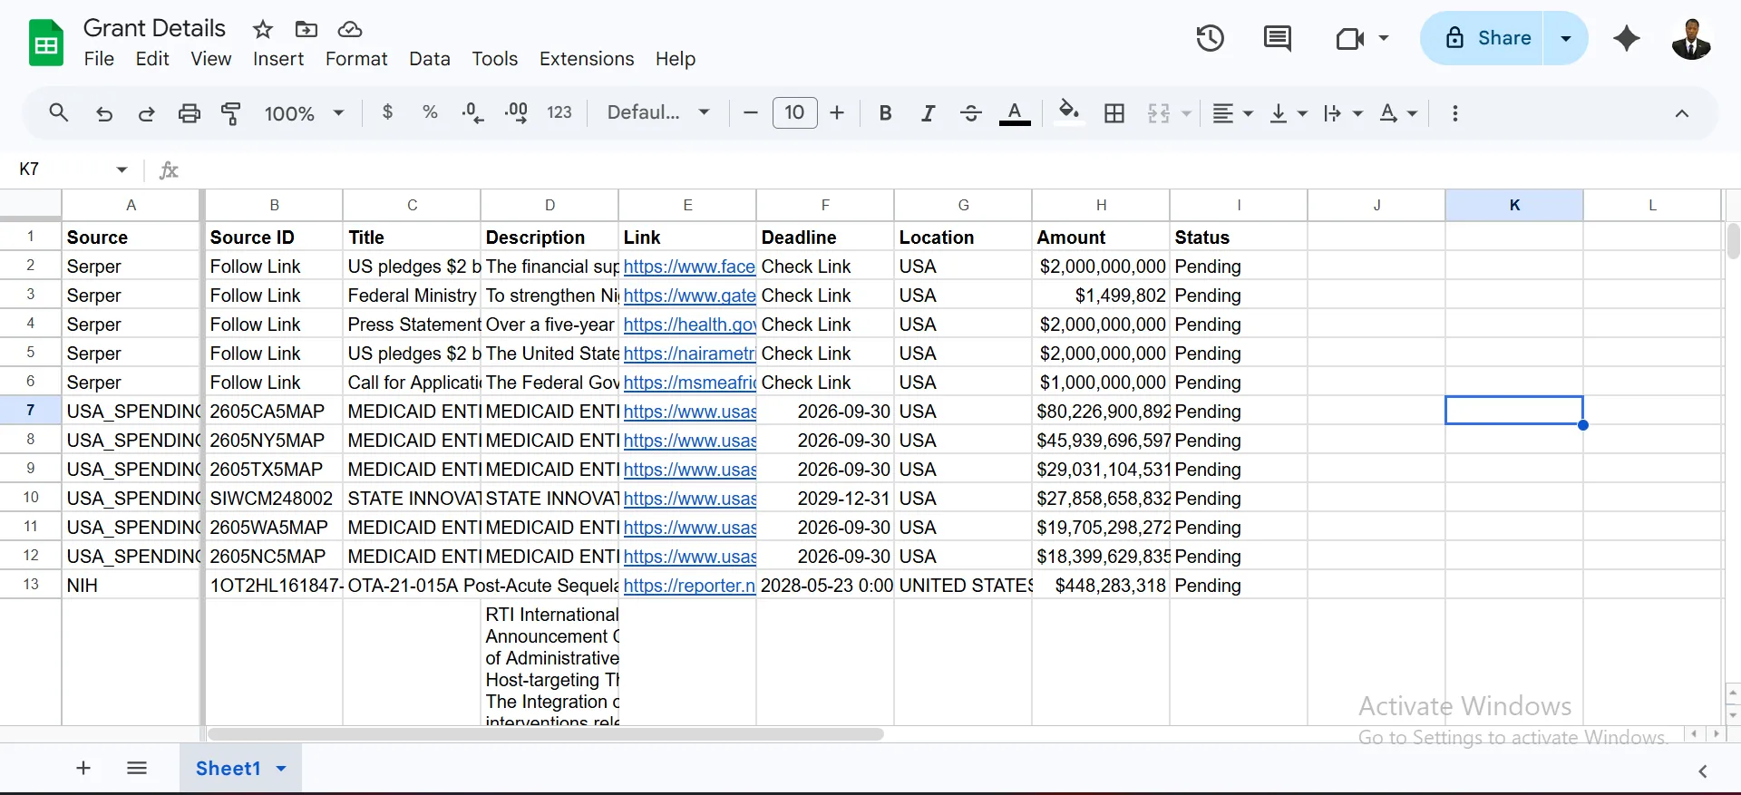Open the Extensions menu
Screen dimensions: 1741x795
coord(587,59)
